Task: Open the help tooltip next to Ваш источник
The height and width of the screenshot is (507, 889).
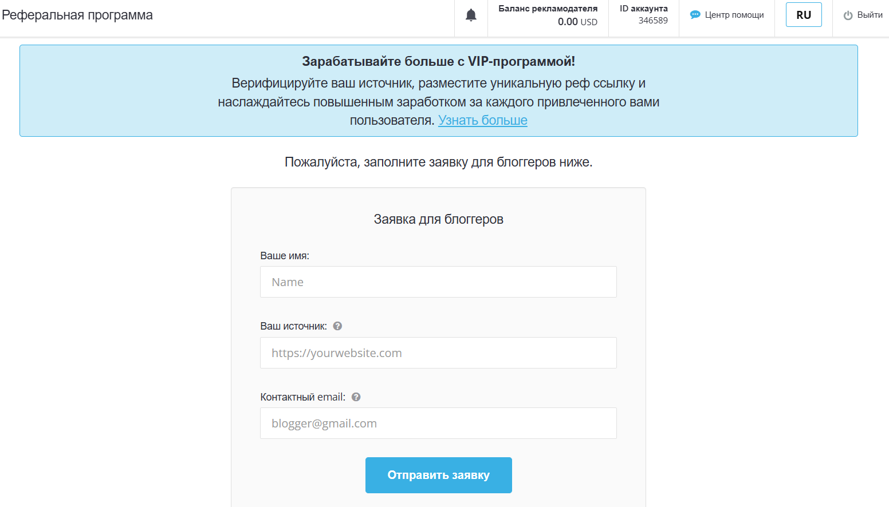Action: point(337,326)
